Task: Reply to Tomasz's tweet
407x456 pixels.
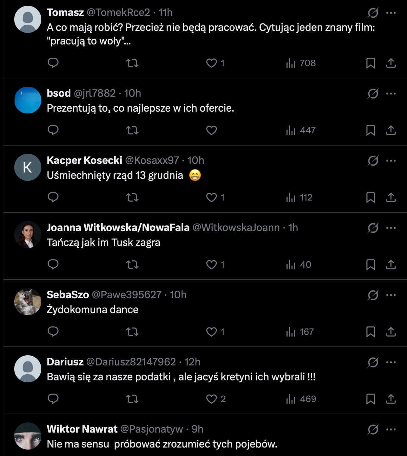Action: pyautogui.click(x=53, y=63)
